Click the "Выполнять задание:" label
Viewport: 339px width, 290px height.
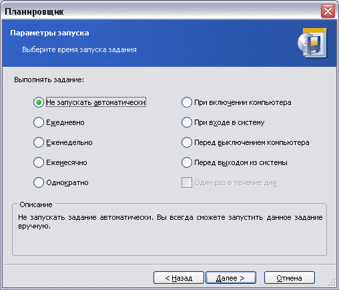[49, 80]
